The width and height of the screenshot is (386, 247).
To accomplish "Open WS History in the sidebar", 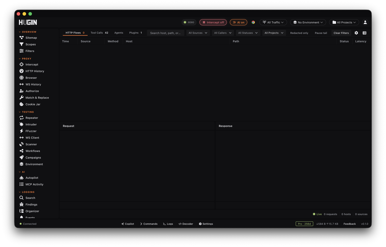I will pyautogui.click(x=30, y=84).
